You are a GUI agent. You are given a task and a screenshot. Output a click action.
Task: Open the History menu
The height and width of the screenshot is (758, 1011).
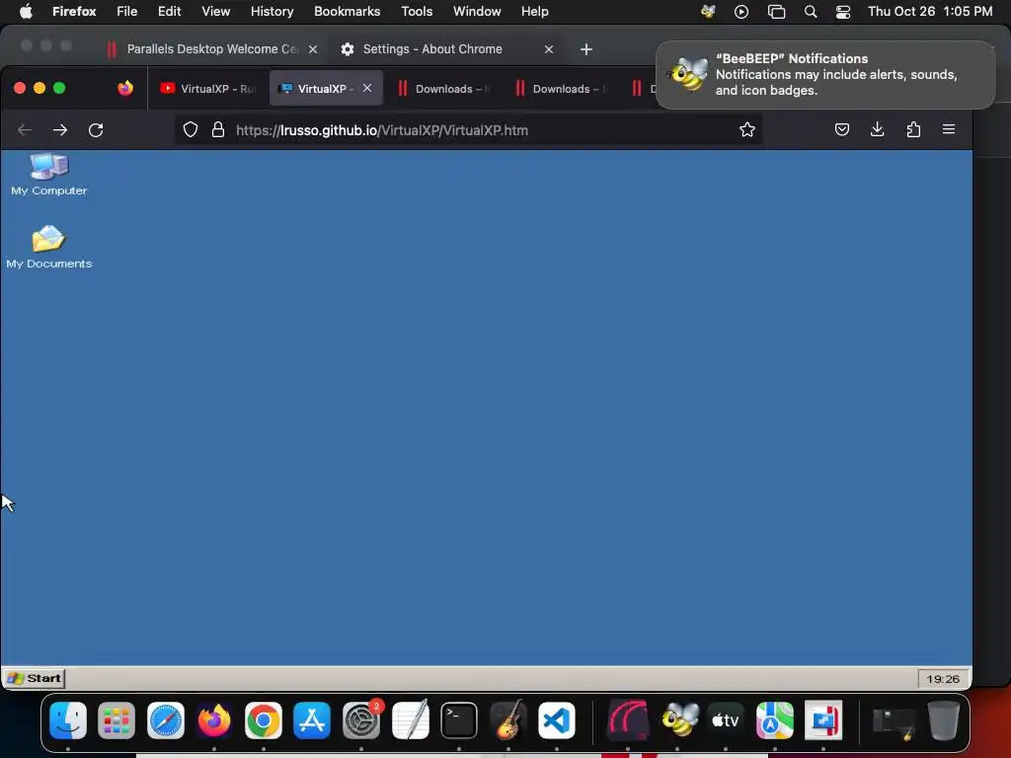[x=272, y=12]
